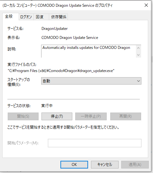Click the 開始(S) button
This screenshot has width=153, height=173.
click(x=23, y=116)
